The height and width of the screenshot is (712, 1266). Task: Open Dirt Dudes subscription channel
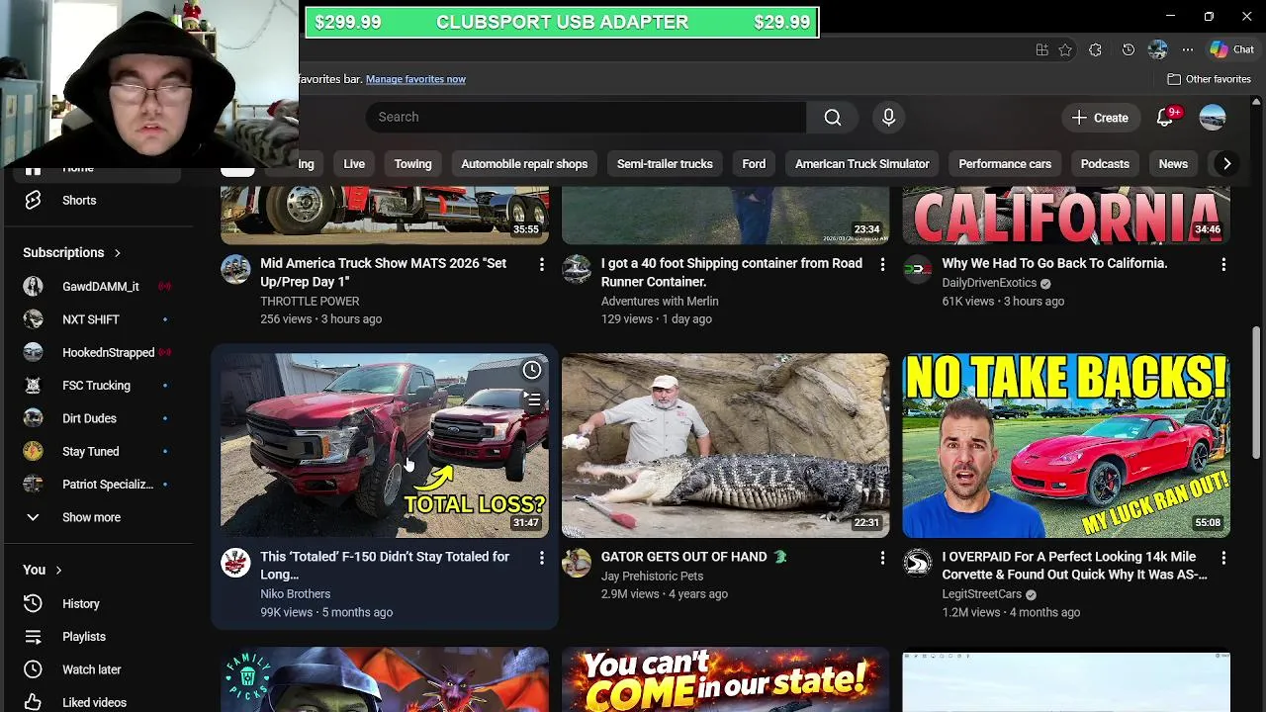pos(97,418)
